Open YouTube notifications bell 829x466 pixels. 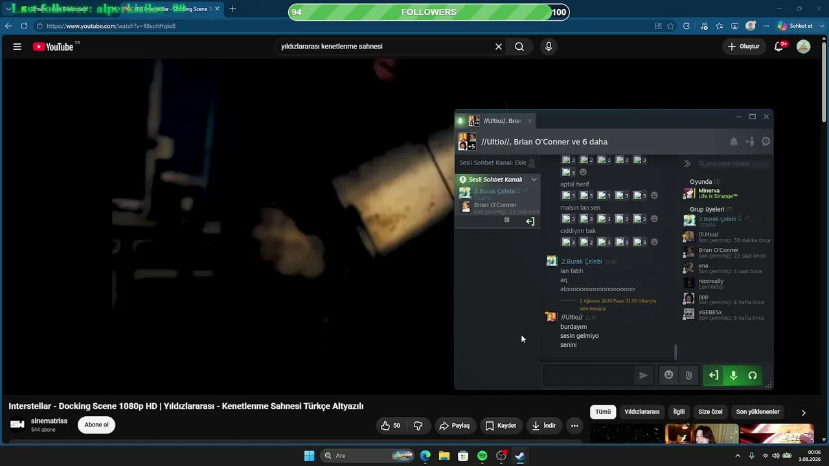point(779,47)
